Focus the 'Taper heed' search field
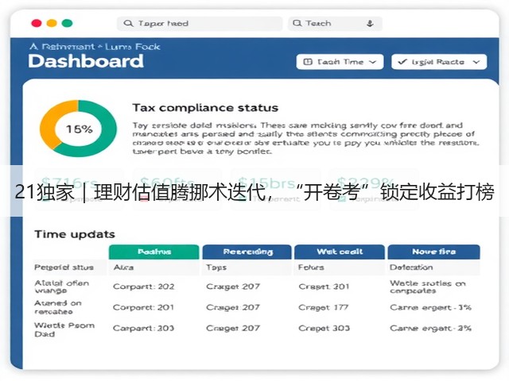This screenshot has height=381, width=509. pos(200,23)
